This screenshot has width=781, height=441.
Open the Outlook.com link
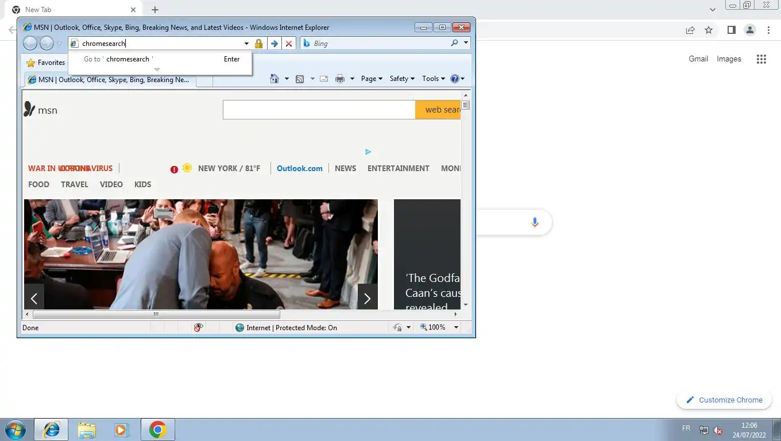[300, 168]
